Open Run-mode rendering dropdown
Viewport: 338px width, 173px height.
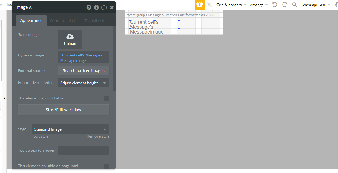pyautogui.click(x=84, y=83)
